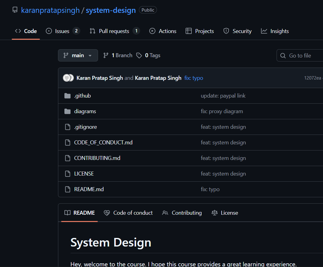
Task: Open README.md's fix: typo commit message
Action: pyautogui.click(x=210, y=189)
